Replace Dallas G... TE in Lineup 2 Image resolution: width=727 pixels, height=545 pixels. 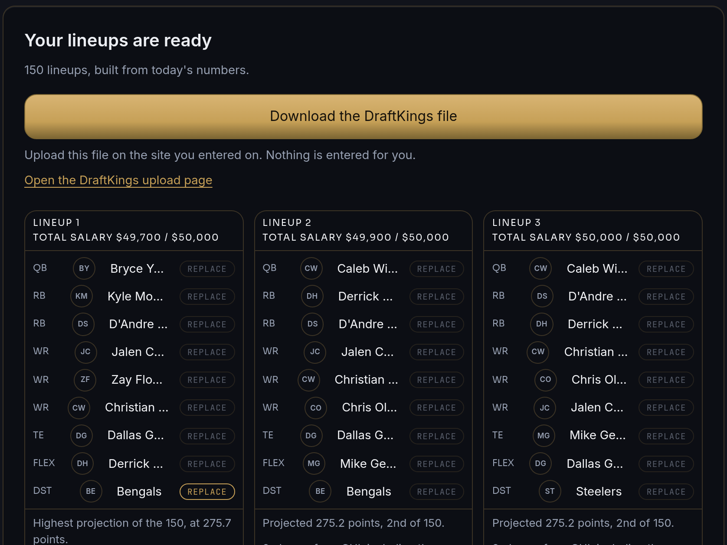tap(436, 436)
